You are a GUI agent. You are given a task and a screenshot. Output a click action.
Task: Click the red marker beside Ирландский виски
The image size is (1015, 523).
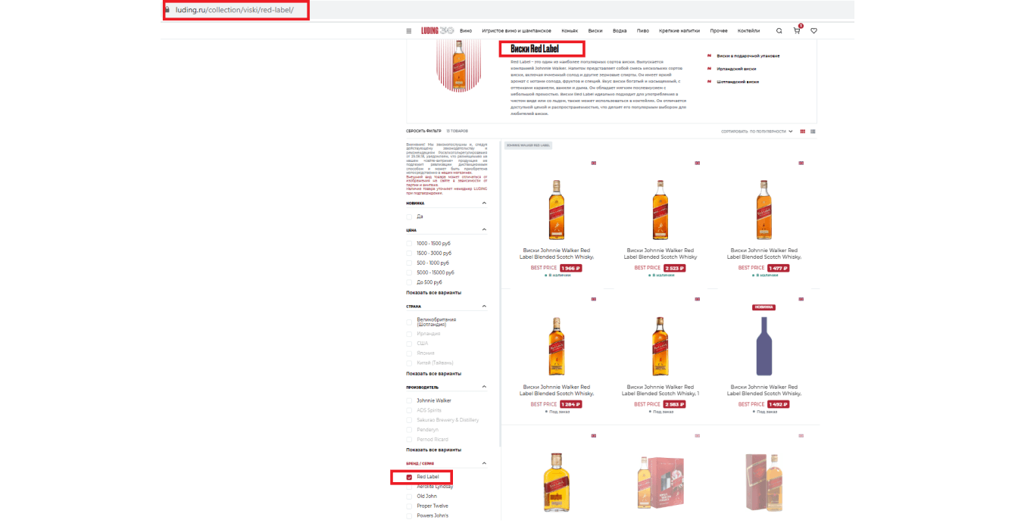(709, 69)
